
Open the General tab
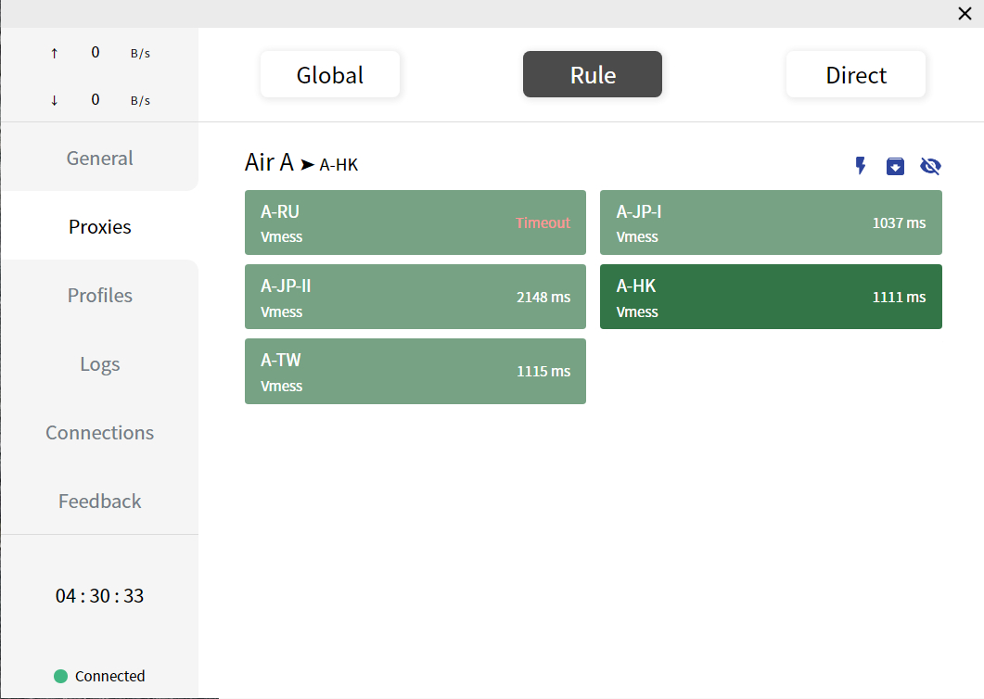click(99, 159)
